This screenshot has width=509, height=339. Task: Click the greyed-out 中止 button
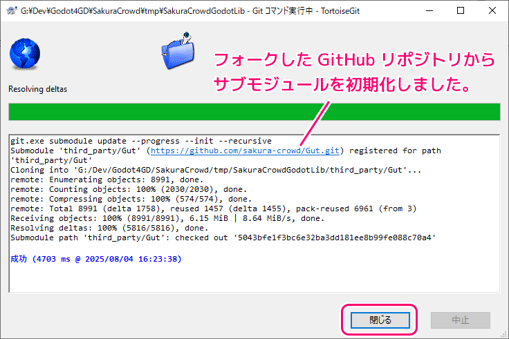[460, 320]
